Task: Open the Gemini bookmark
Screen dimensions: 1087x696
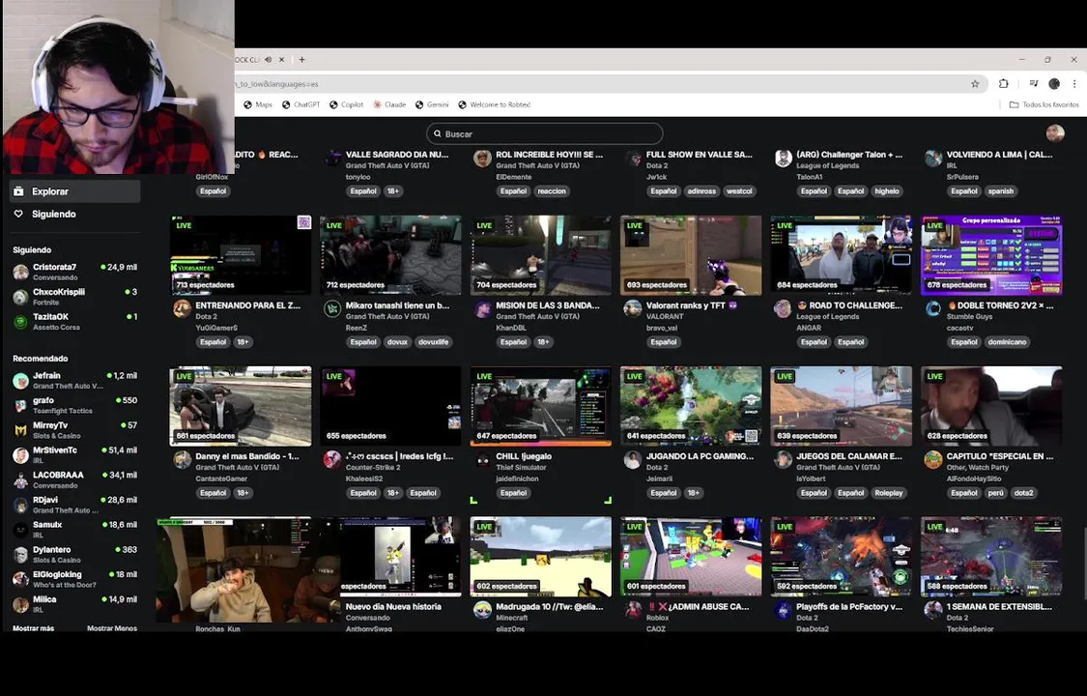Action: 432,104
